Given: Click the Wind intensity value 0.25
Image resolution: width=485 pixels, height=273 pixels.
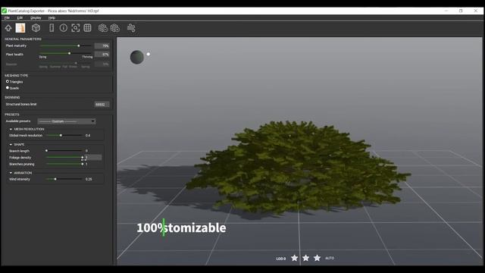Looking at the screenshot, I should [x=89, y=179].
